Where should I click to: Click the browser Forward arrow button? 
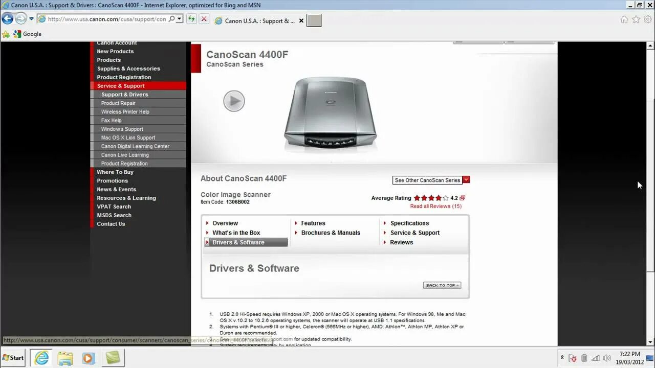click(20, 19)
